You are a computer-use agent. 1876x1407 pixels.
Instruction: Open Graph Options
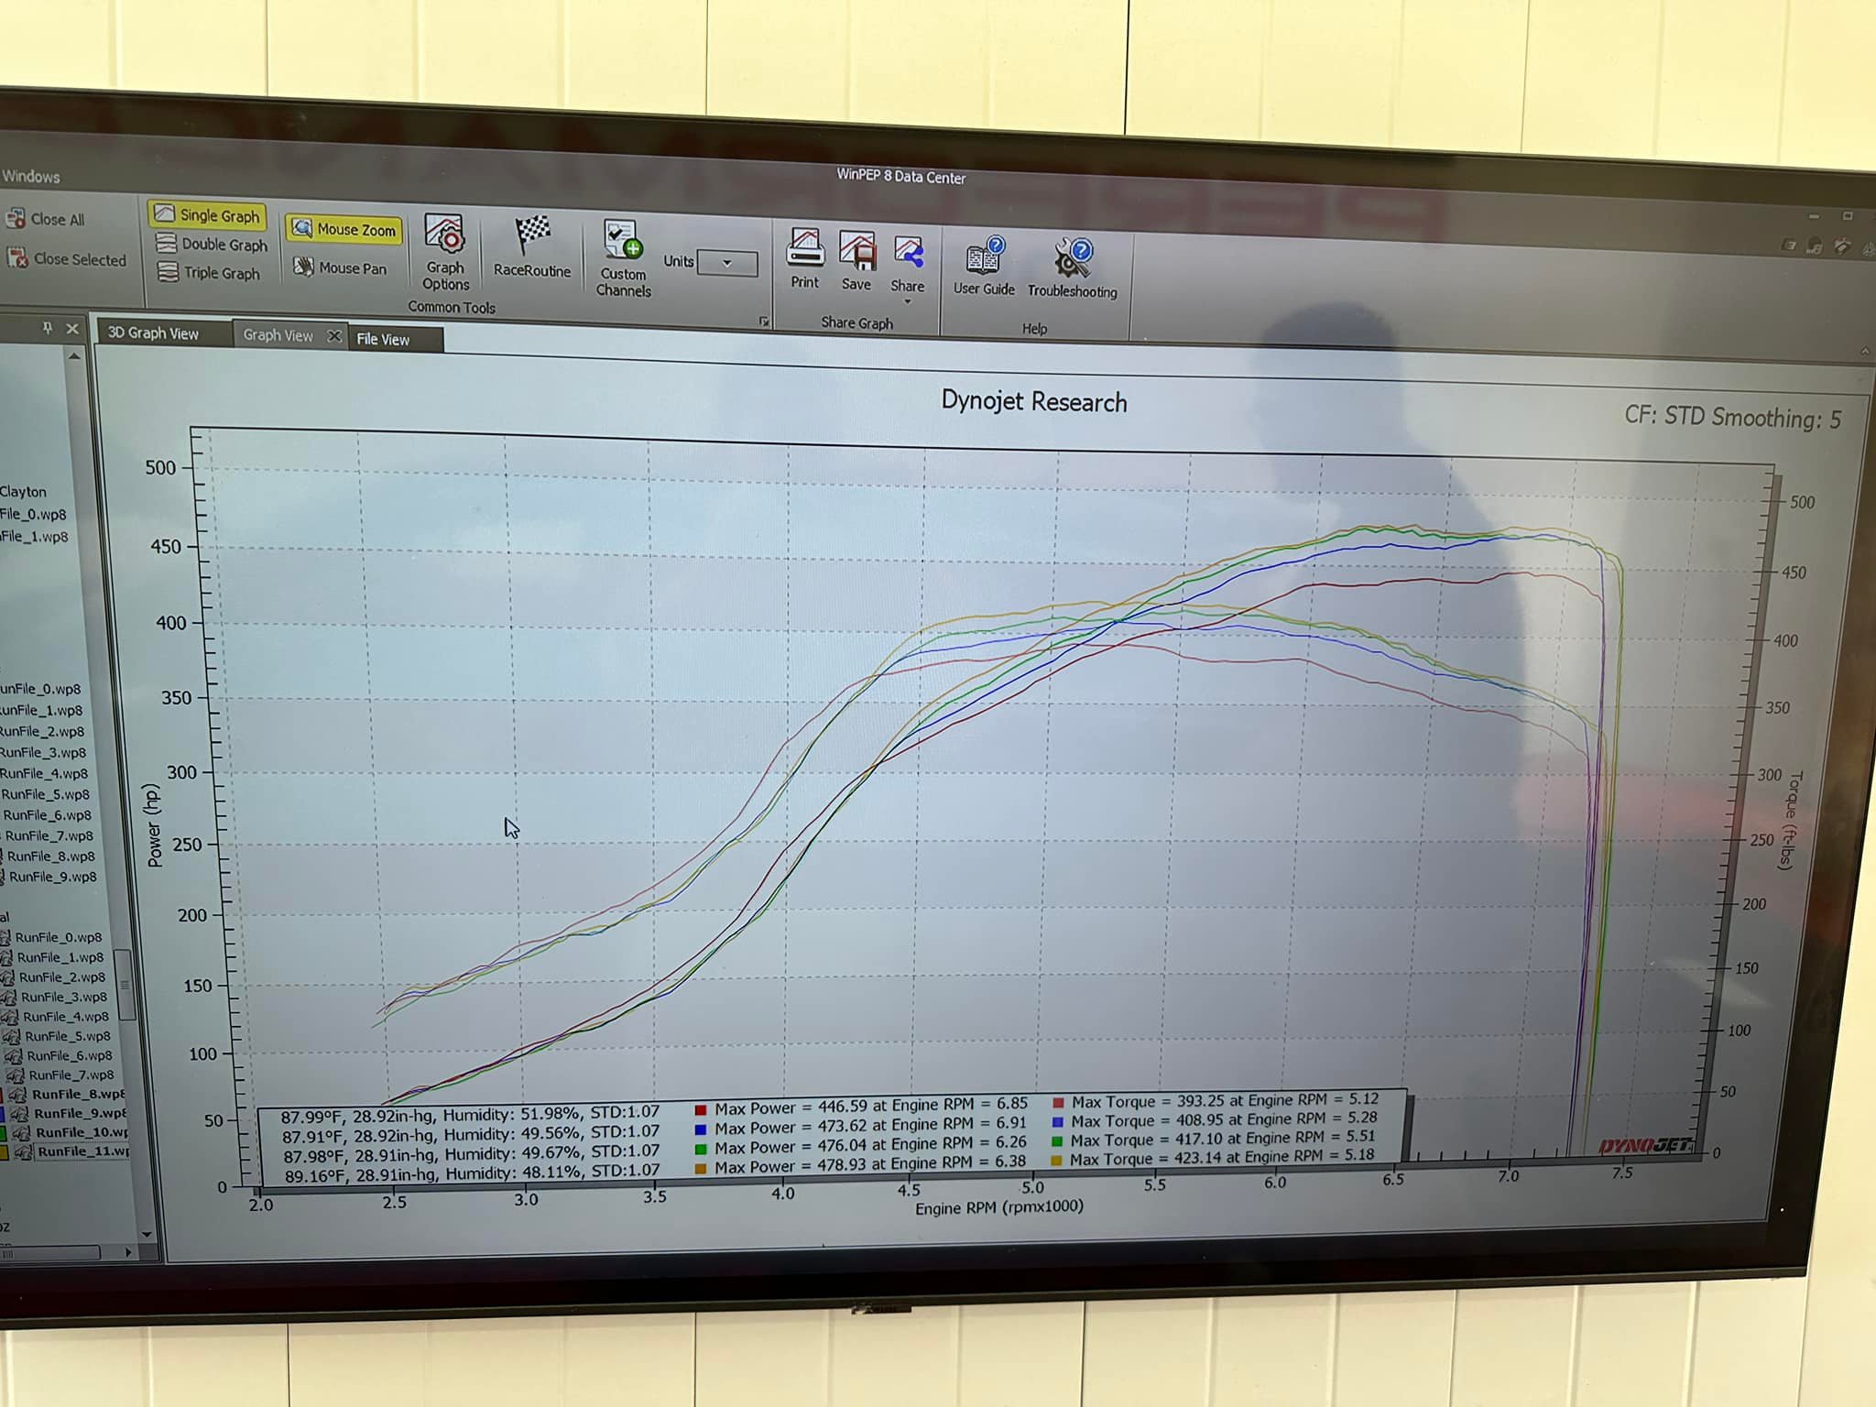click(445, 252)
